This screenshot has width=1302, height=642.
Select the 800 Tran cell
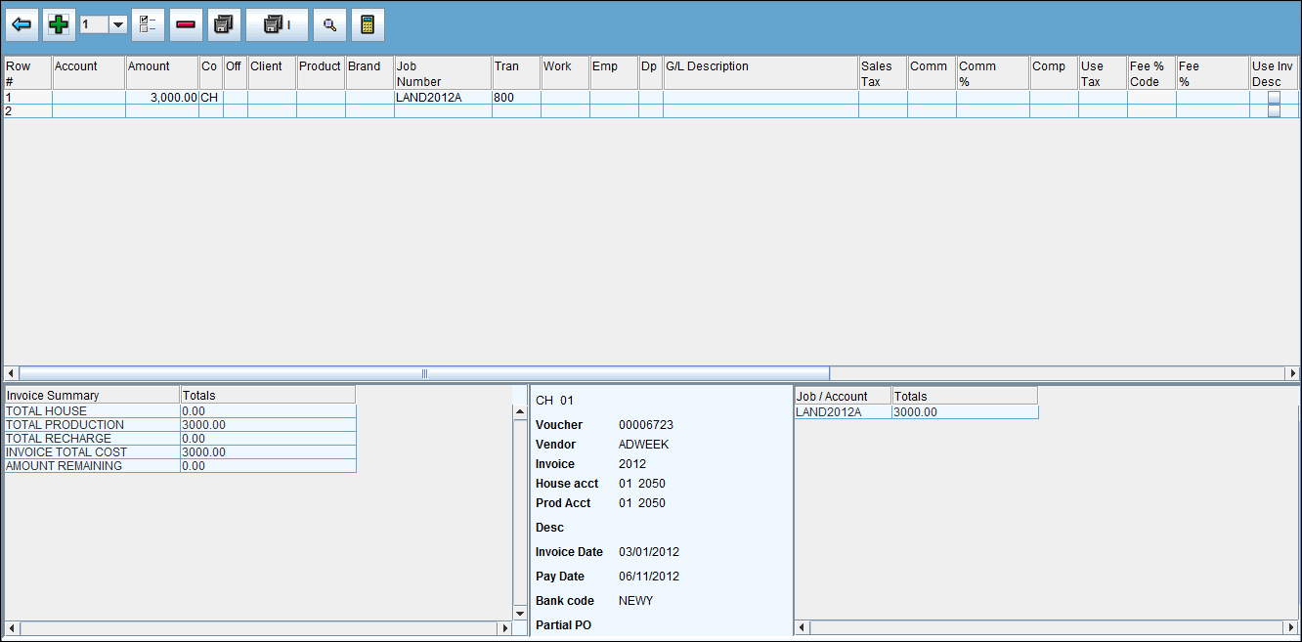(x=516, y=98)
